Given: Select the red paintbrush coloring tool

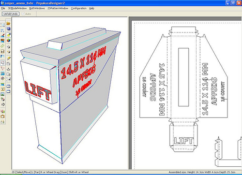Looking at the screenshot, I should point(2,35).
